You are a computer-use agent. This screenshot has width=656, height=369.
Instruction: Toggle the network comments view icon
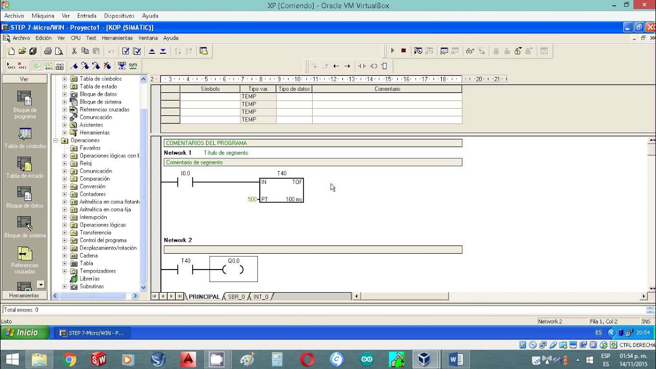click(x=48, y=66)
